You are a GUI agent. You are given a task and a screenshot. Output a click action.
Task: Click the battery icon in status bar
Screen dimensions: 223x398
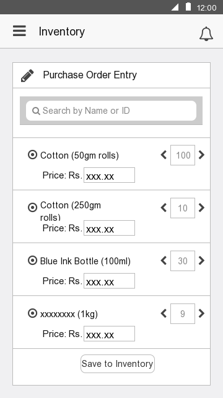pyautogui.click(x=188, y=7)
